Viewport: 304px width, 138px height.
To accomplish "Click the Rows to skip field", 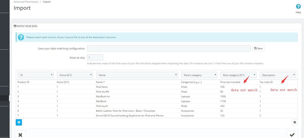I will coord(95,58).
